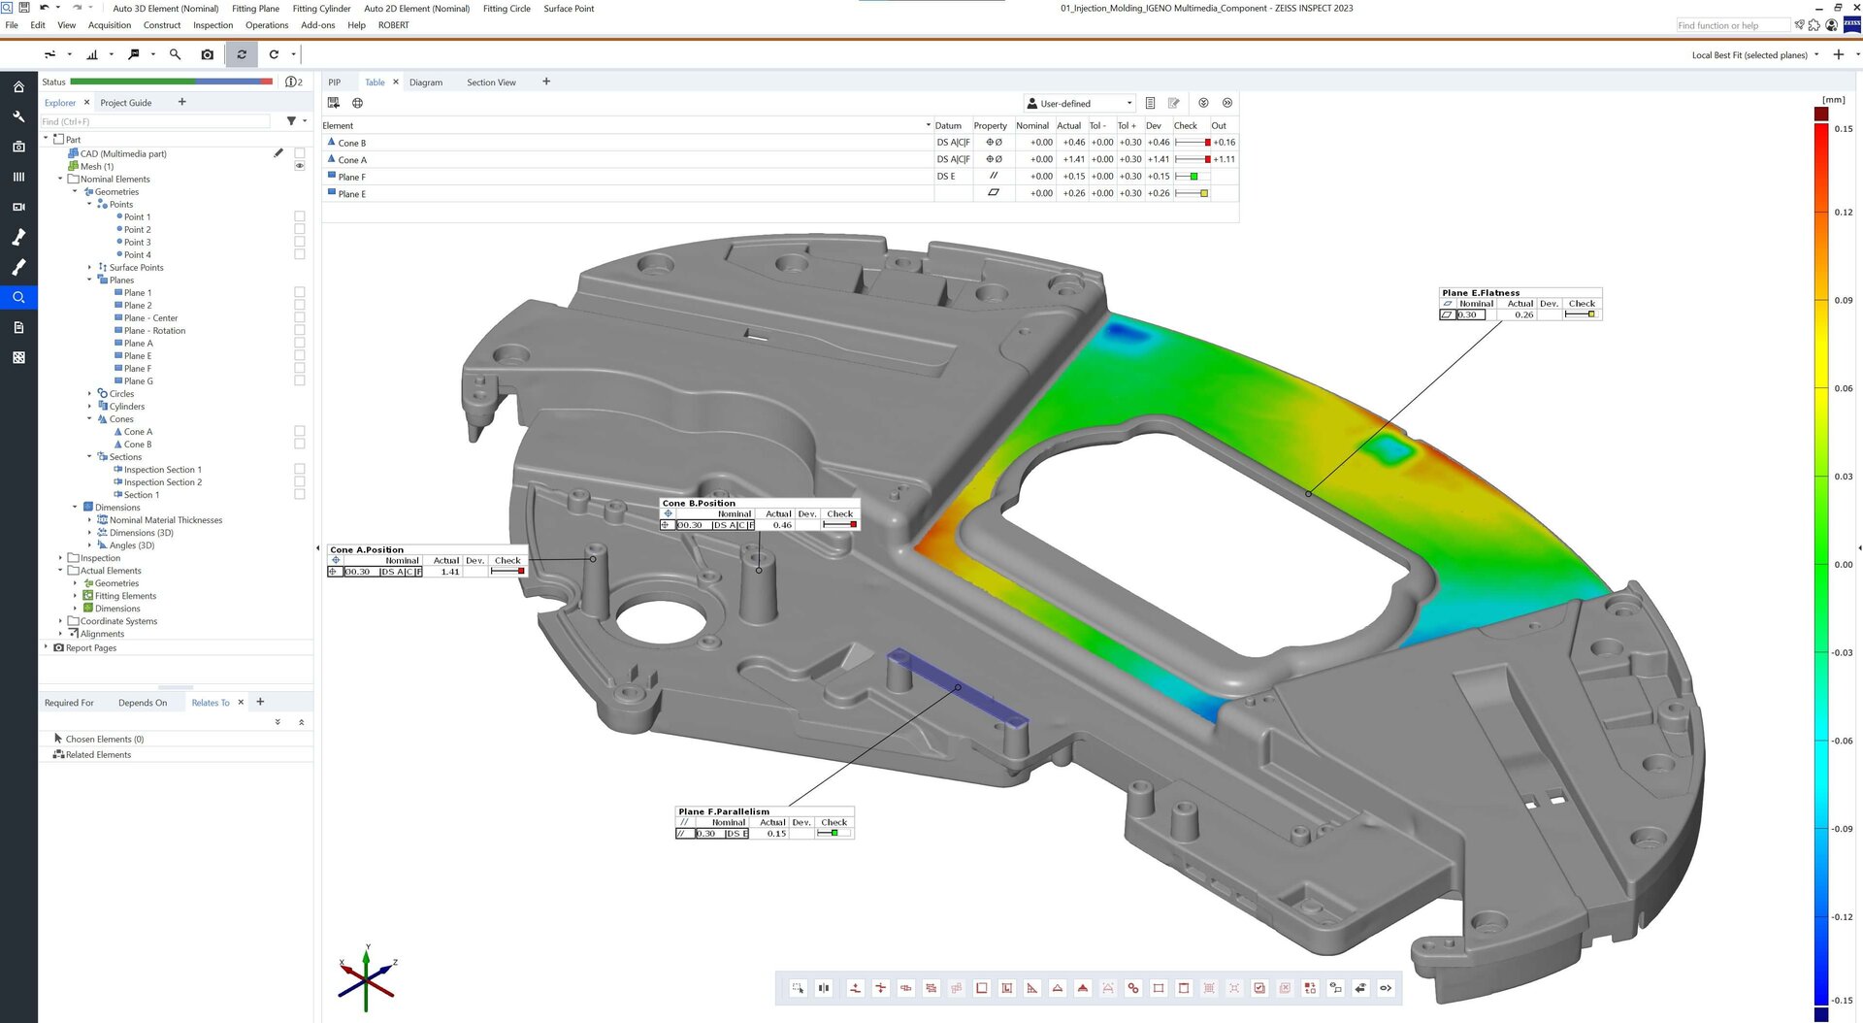Click the info icon next to Status bar
The image size is (1863, 1023).
(x=290, y=82)
